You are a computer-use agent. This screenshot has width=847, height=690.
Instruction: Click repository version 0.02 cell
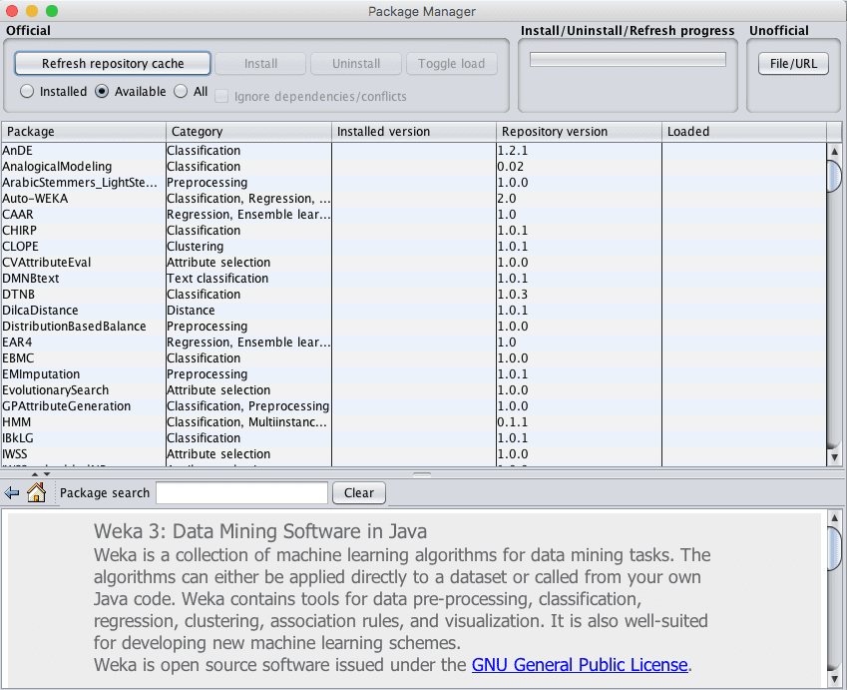pyautogui.click(x=579, y=167)
